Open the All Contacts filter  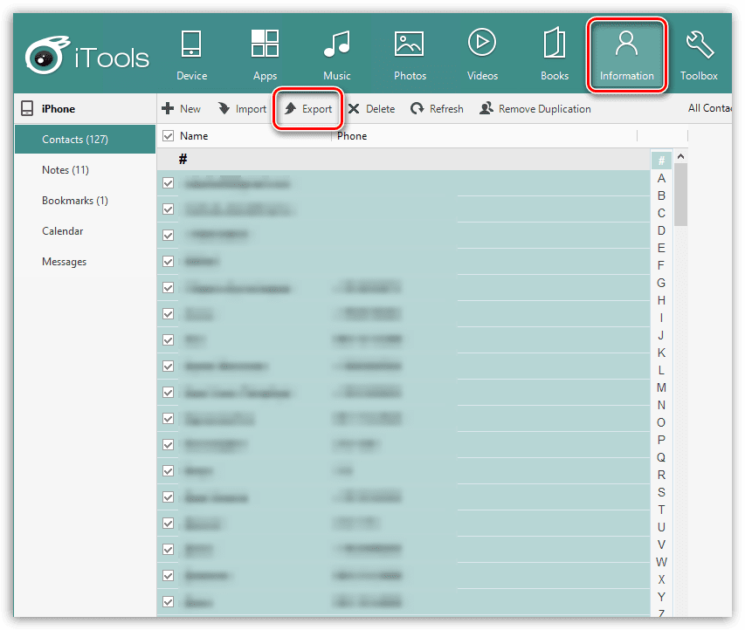709,108
